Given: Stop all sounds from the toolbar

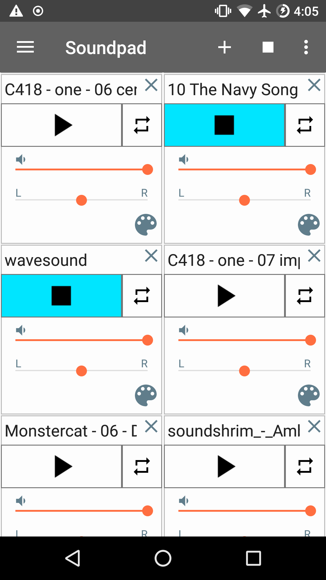Looking at the screenshot, I should pyautogui.click(x=268, y=47).
